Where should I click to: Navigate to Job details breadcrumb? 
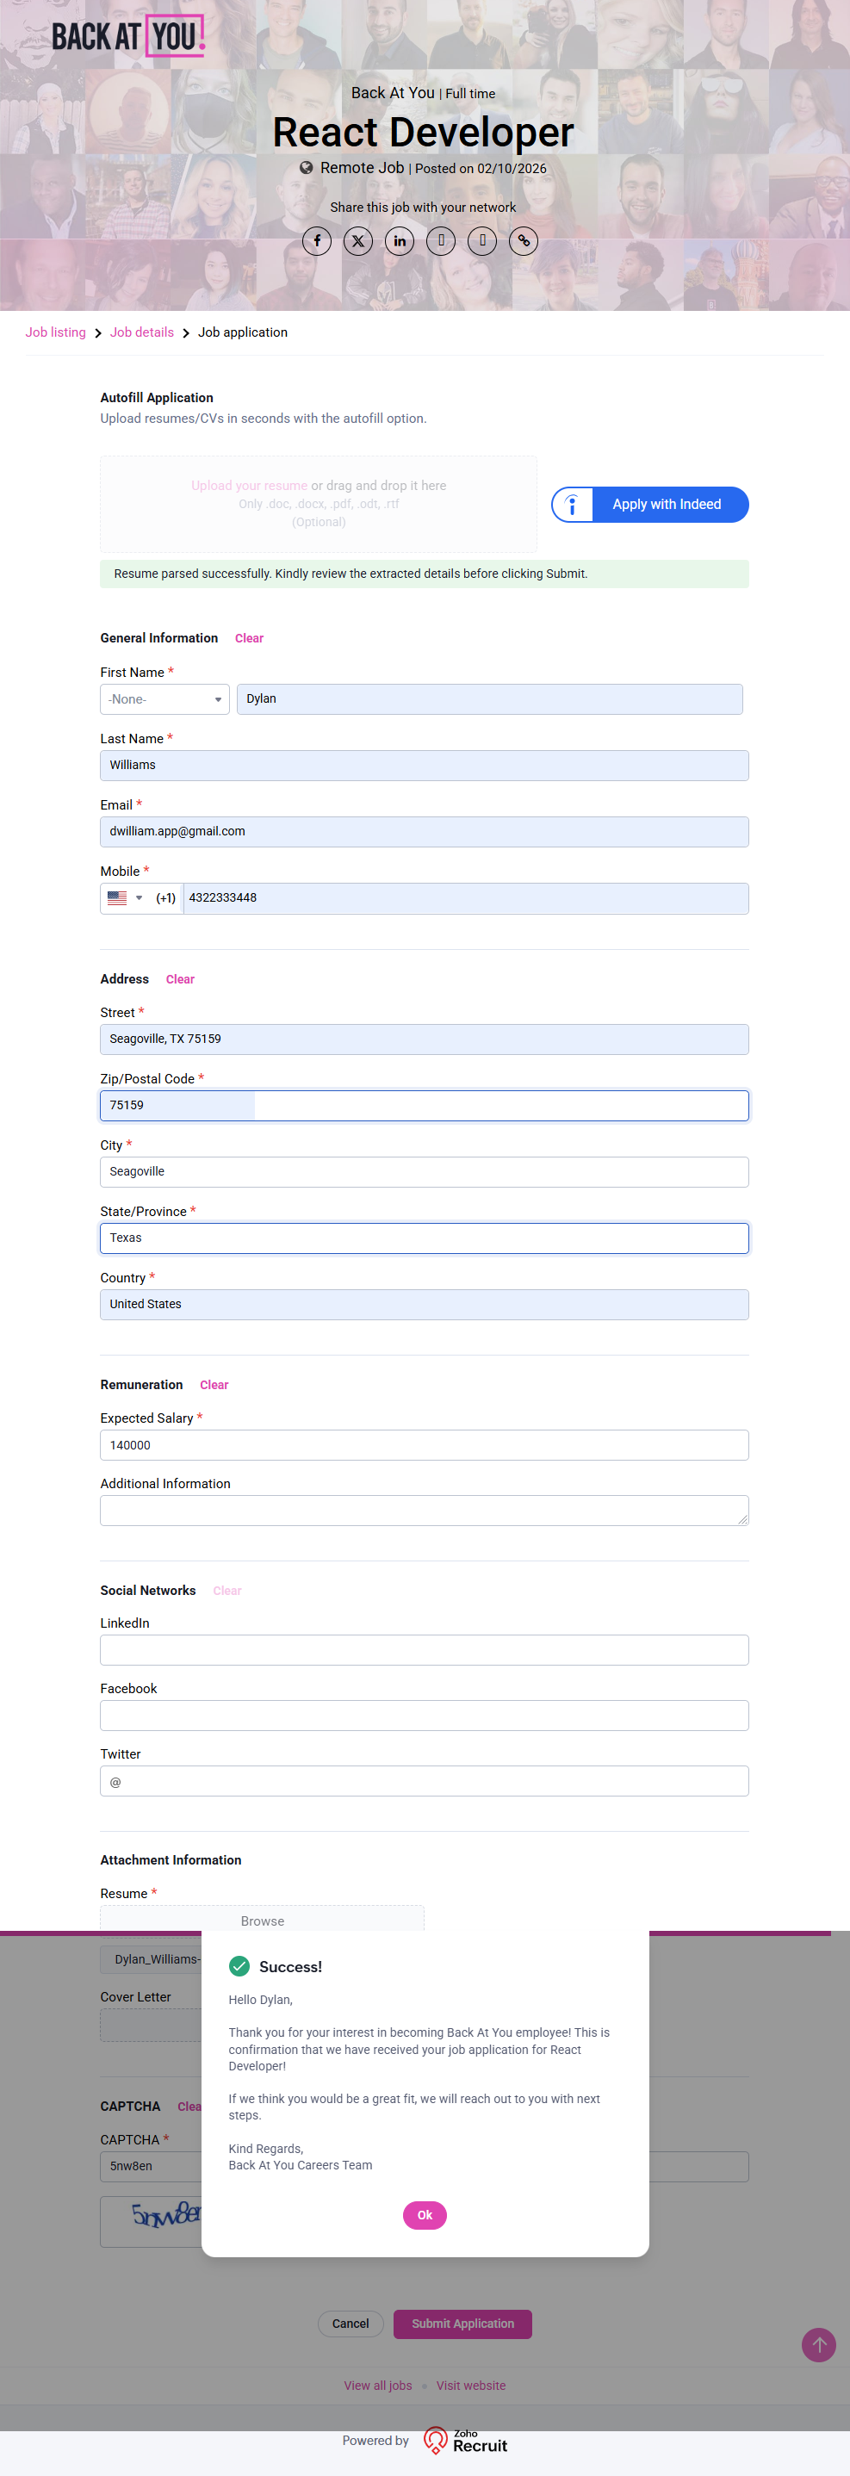pyautogui.click(x=141, y=332)
